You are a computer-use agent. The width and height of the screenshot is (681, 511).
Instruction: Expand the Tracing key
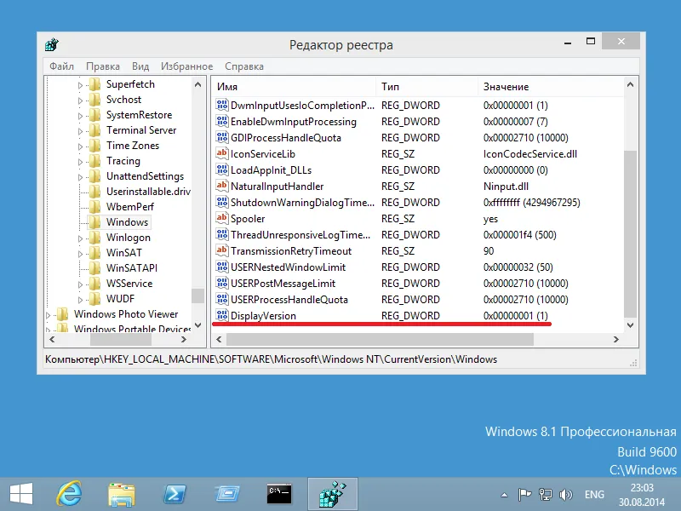click(x=80, y=162)
